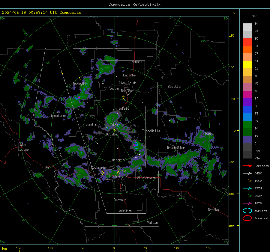270x252 pixels.
Task: Click the Banff label on the map
Action: click(49, 167)
